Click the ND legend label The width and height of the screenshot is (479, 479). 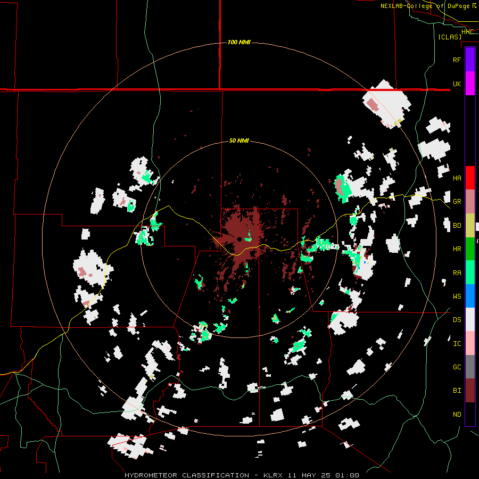tap(457, 415)
